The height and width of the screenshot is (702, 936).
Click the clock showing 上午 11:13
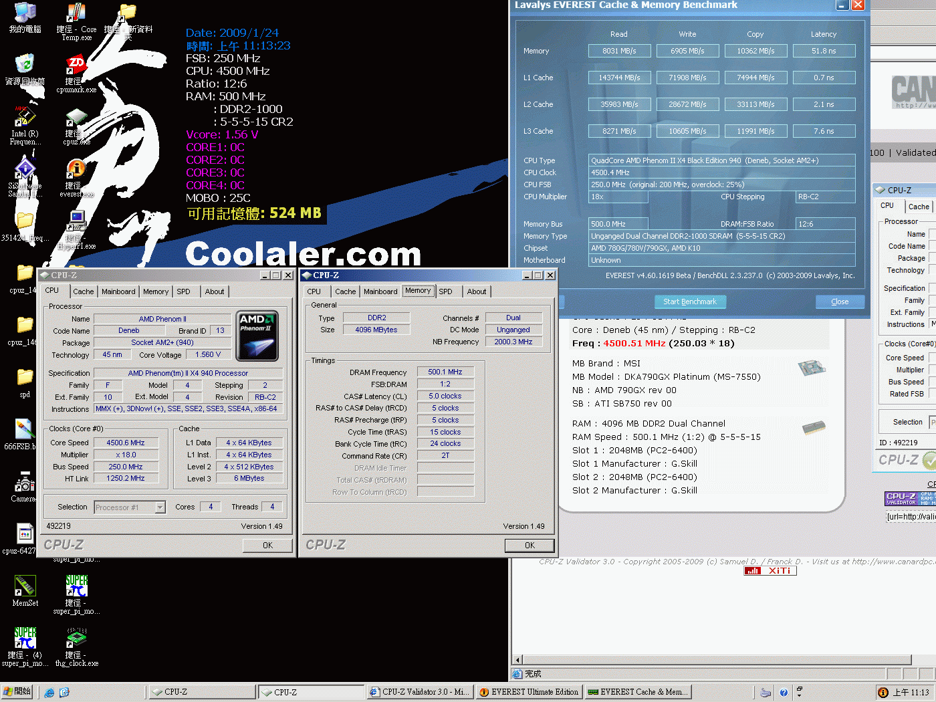click(911, 693)
